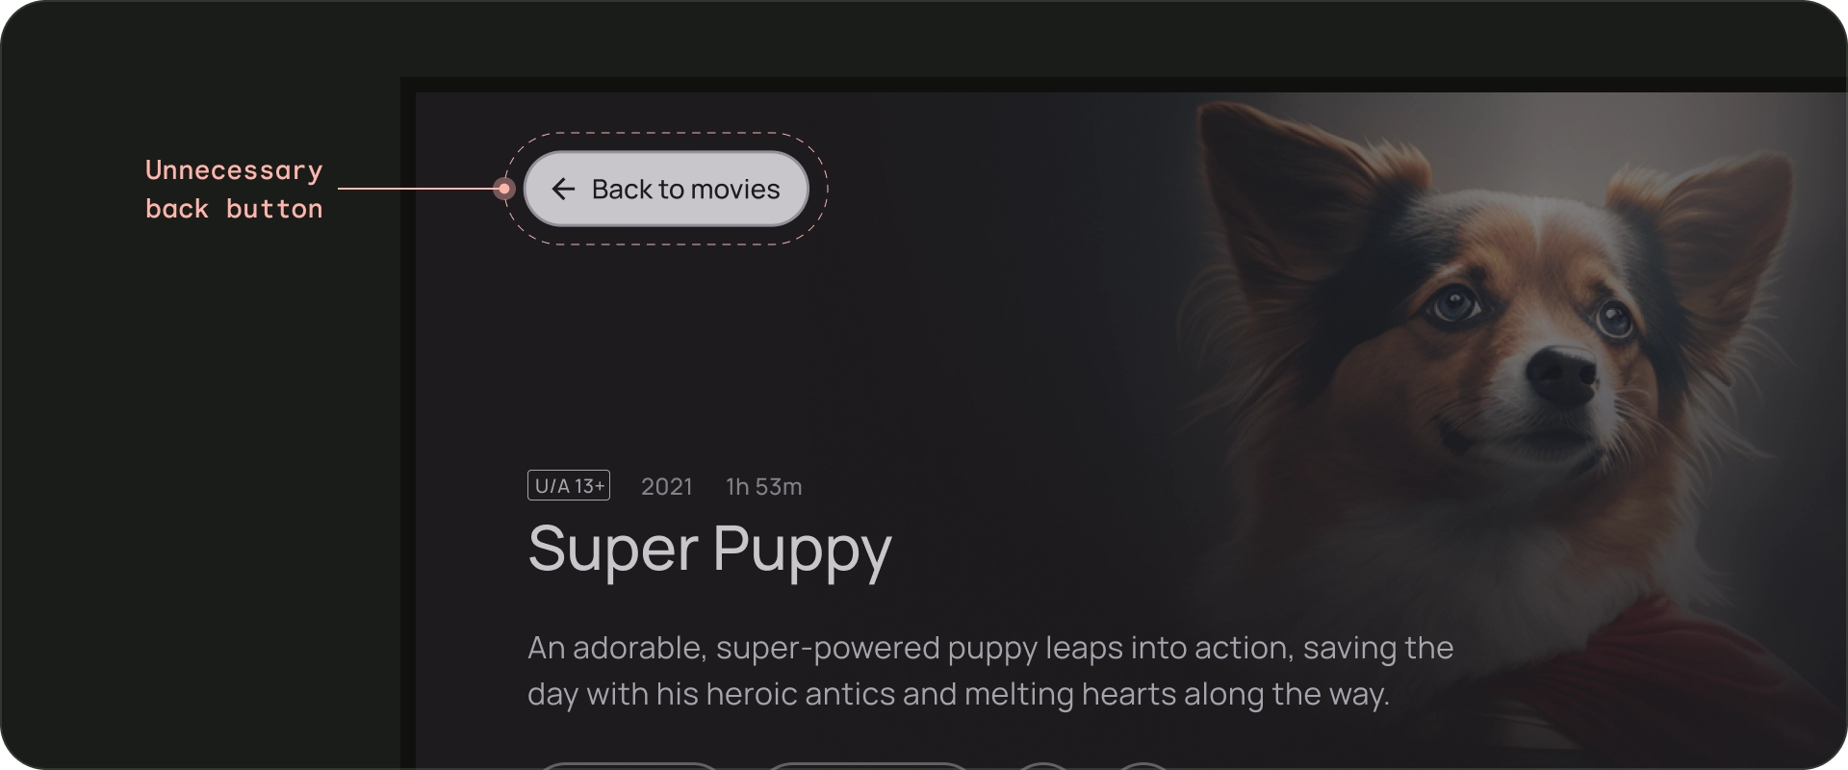The width and height of the screenshot is (1848, 770).
Task: Click the pink annotation dot marker
Action: [x=503, y=189]
